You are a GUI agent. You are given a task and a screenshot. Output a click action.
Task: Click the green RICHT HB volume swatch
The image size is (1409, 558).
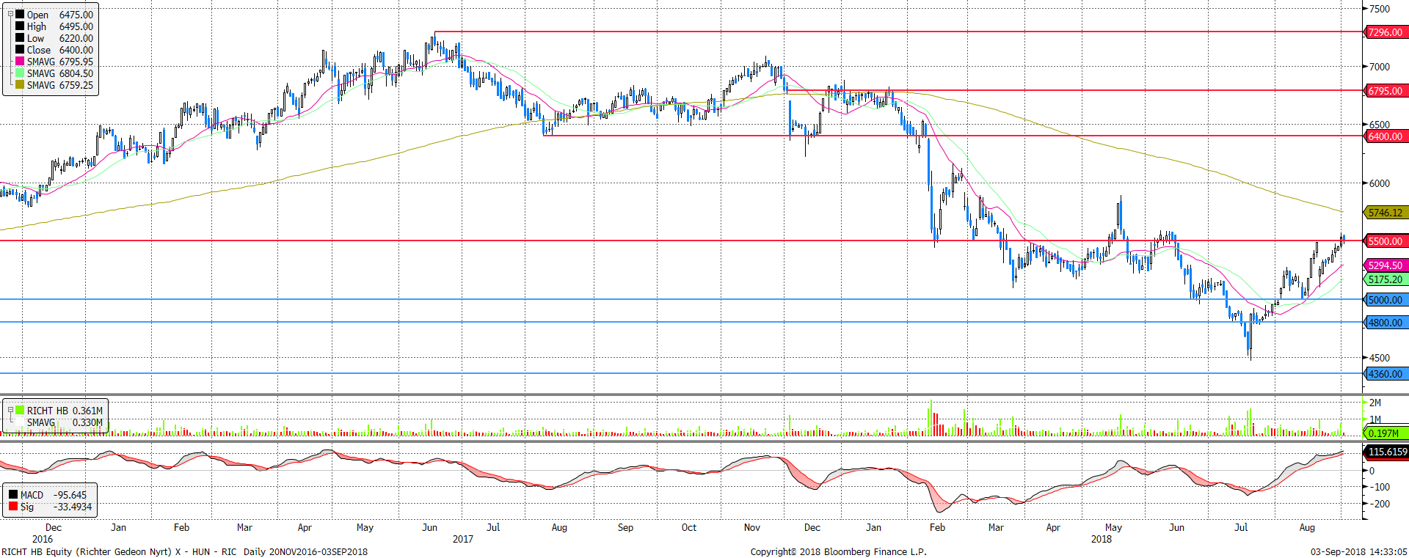point(20,411)
